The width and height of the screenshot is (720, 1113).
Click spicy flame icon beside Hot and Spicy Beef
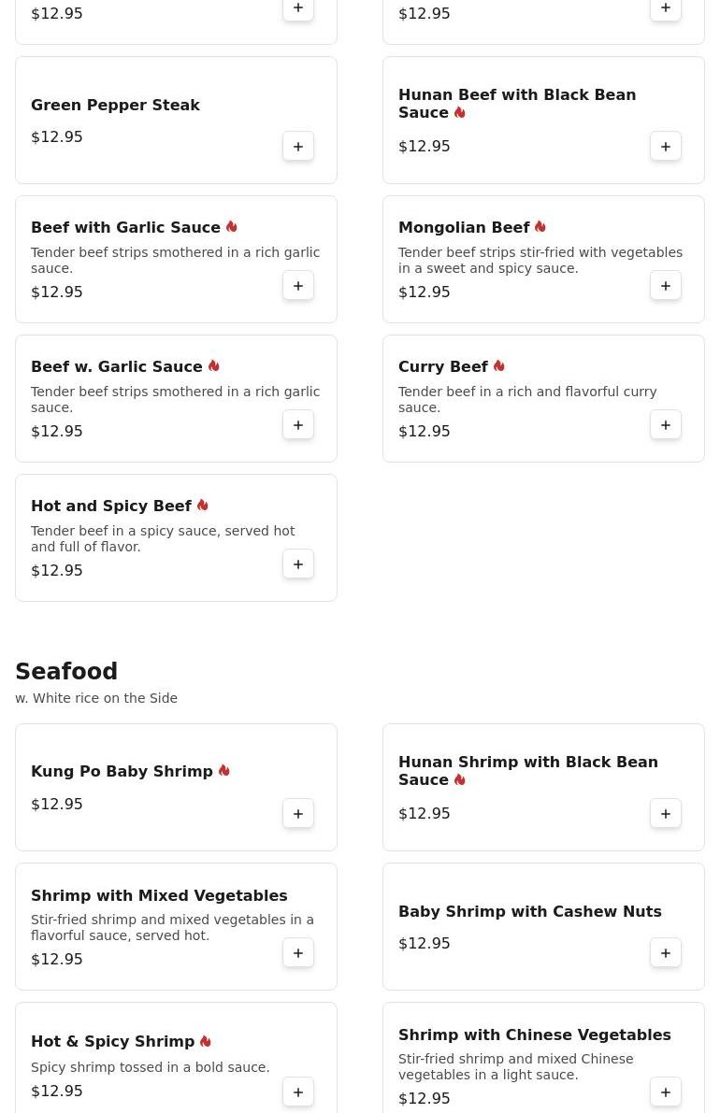pyautogui.click(x=203, y=506)
